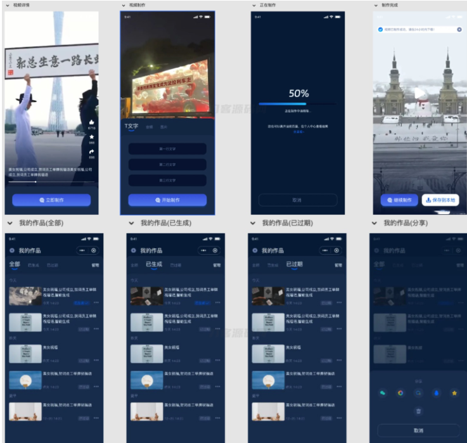Click the 立即制作 button
The image size is (467, 443).
[51, 200]
